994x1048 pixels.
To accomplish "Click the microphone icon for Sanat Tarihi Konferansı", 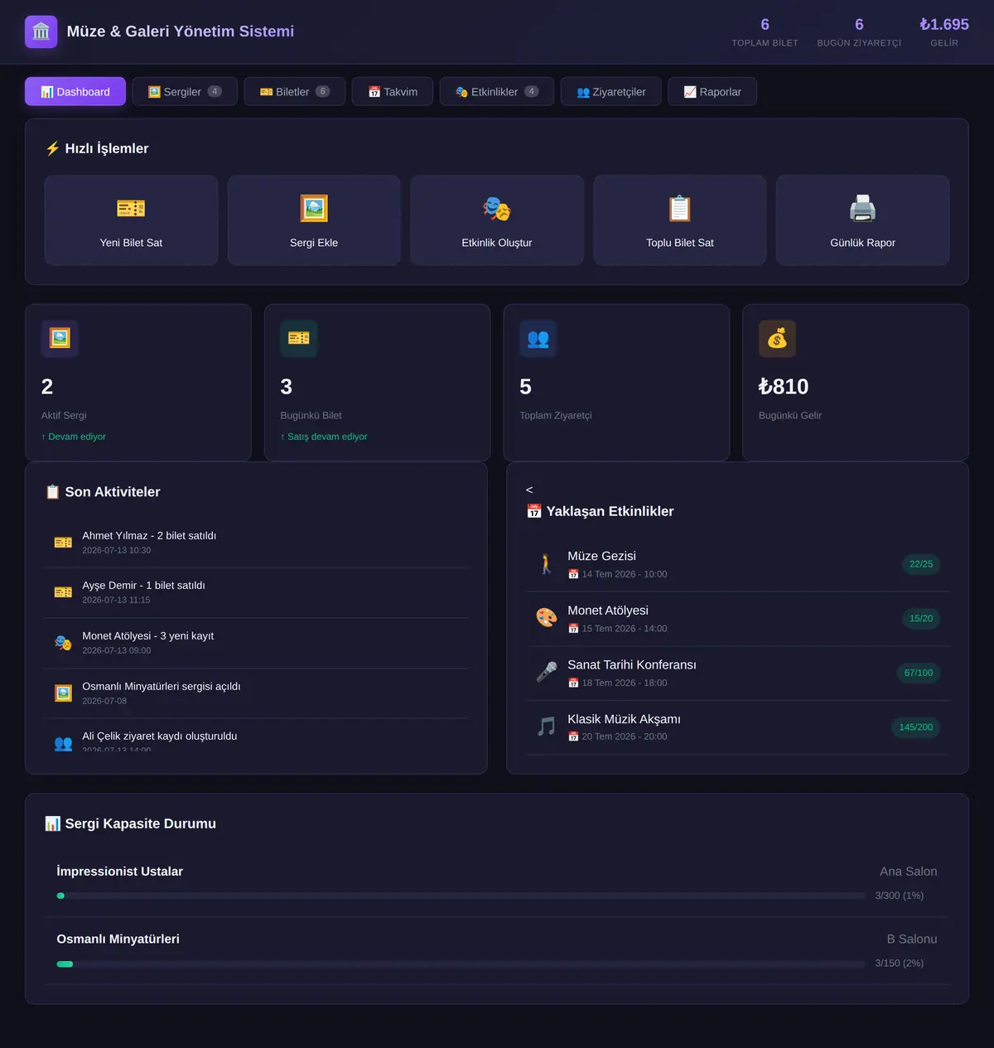I will (x=547, y=672).
